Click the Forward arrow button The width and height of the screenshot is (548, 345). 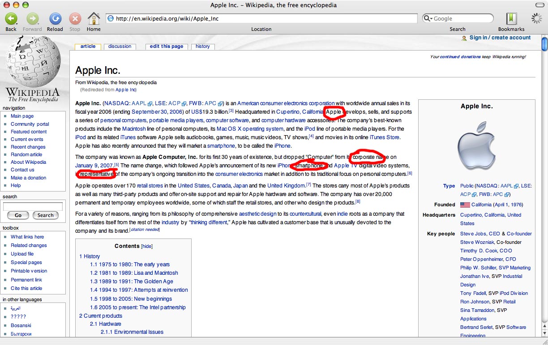click(x=32, y=19)
